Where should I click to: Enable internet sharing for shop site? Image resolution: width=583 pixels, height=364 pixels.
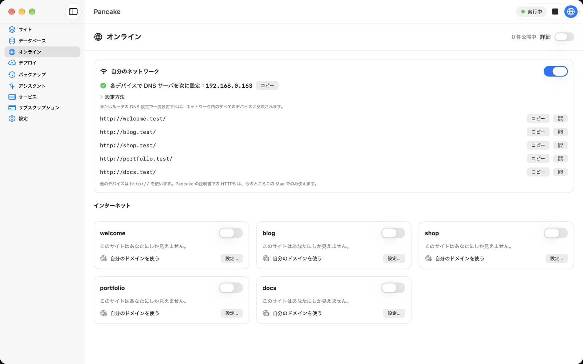pos(556,233)
